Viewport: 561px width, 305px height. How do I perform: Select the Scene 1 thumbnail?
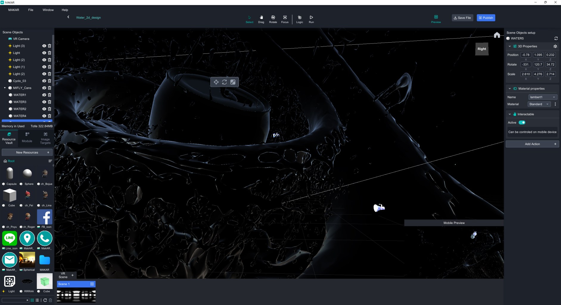(76, 295)
